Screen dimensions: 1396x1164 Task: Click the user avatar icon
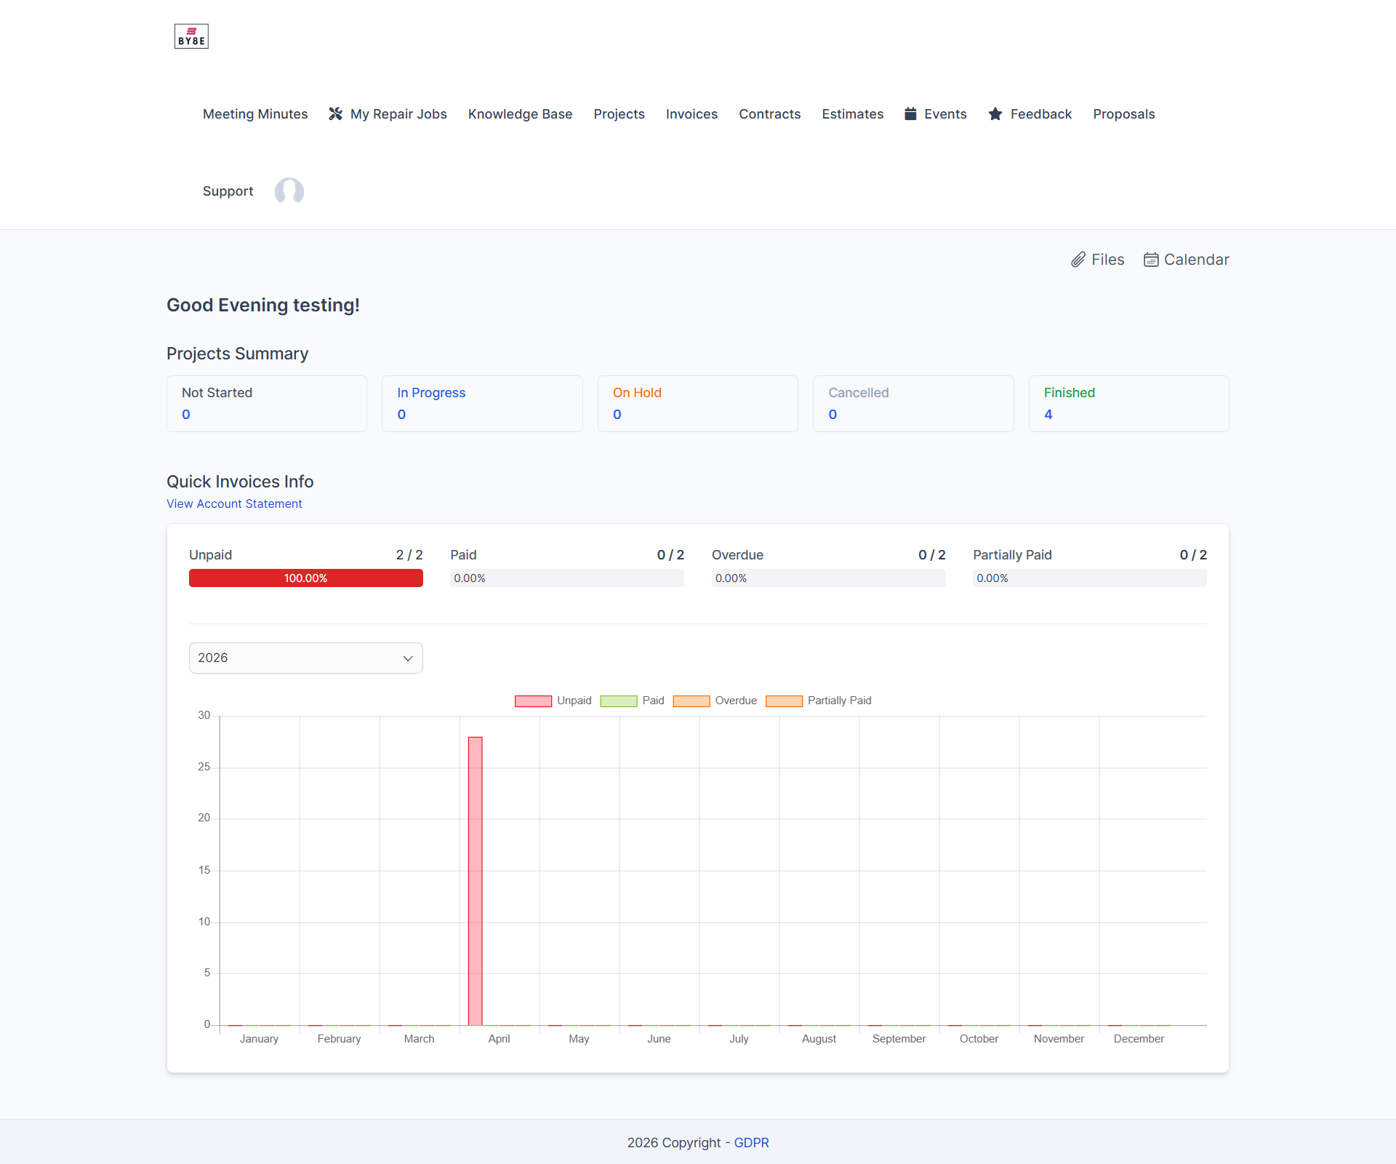coord(289,191)
